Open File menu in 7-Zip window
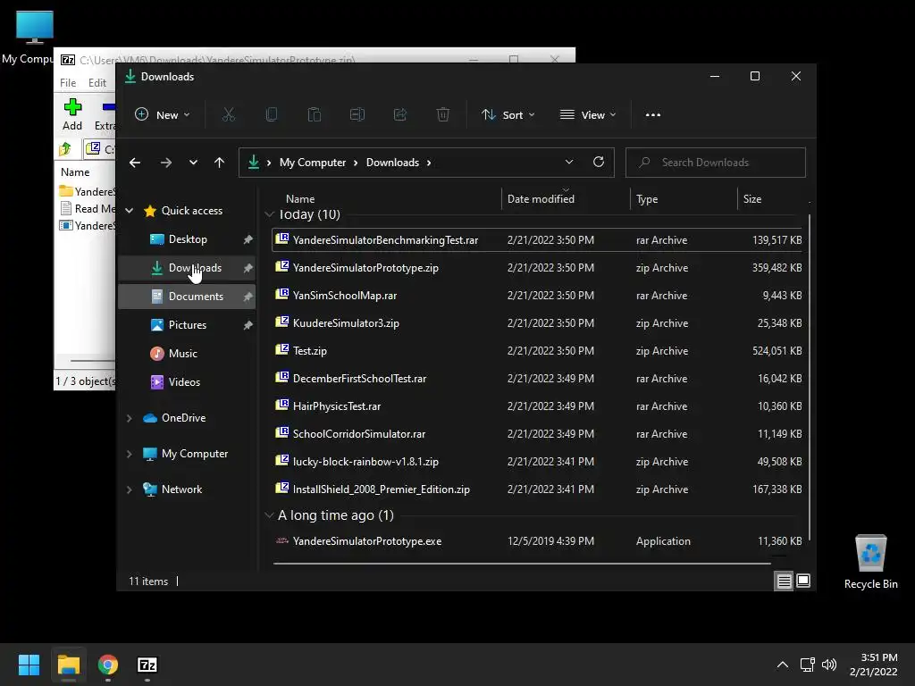This screenshot has height=686, width=915. tap(68, 83)
